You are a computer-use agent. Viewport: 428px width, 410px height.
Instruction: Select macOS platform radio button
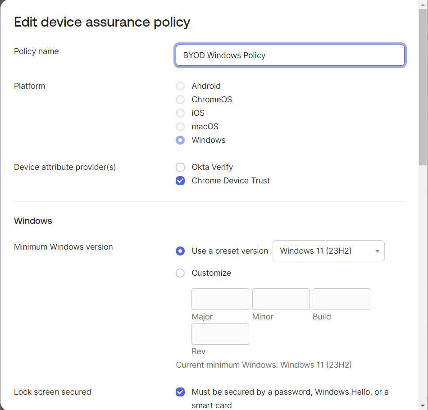click(x=180, y=127)
